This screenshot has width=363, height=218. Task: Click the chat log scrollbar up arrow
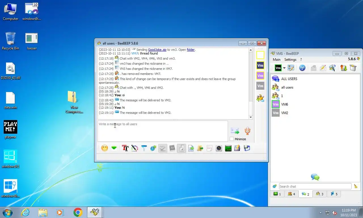click(x=250, y=50)
